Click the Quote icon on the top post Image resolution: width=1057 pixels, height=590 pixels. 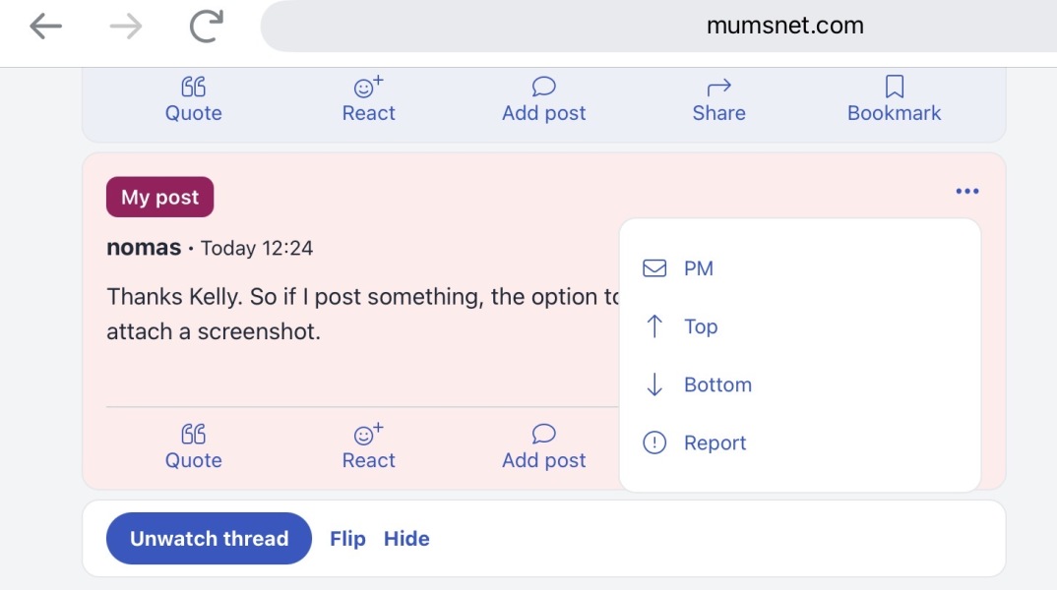coord(193,86)
